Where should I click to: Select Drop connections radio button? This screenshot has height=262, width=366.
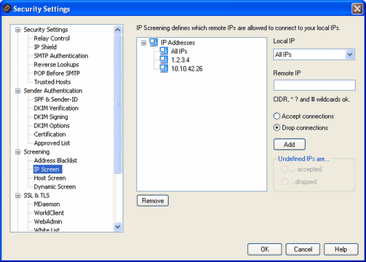(x=277, y=127)
